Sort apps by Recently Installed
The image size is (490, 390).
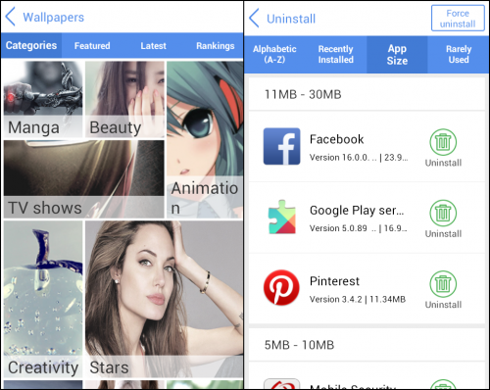point(336,54)
